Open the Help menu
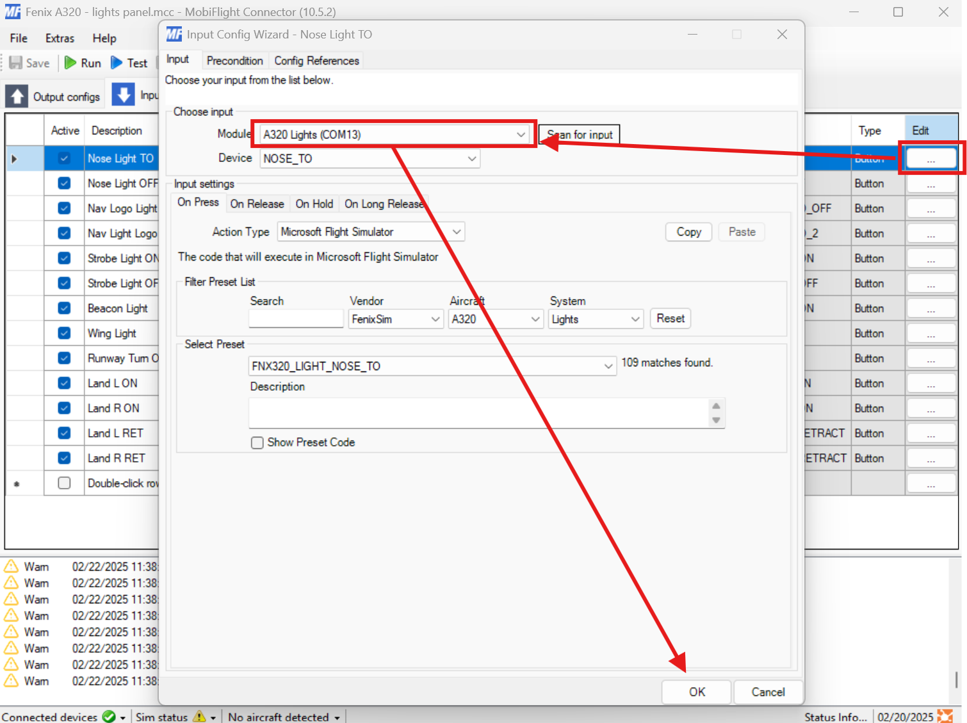 104,38
